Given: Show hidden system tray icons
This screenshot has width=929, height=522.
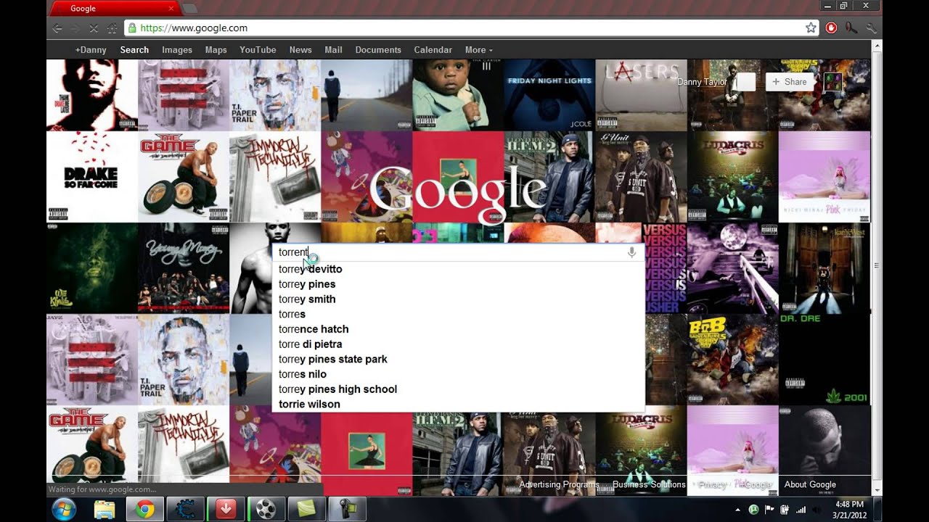Looking at the screenshot, I should pos(738,510).
